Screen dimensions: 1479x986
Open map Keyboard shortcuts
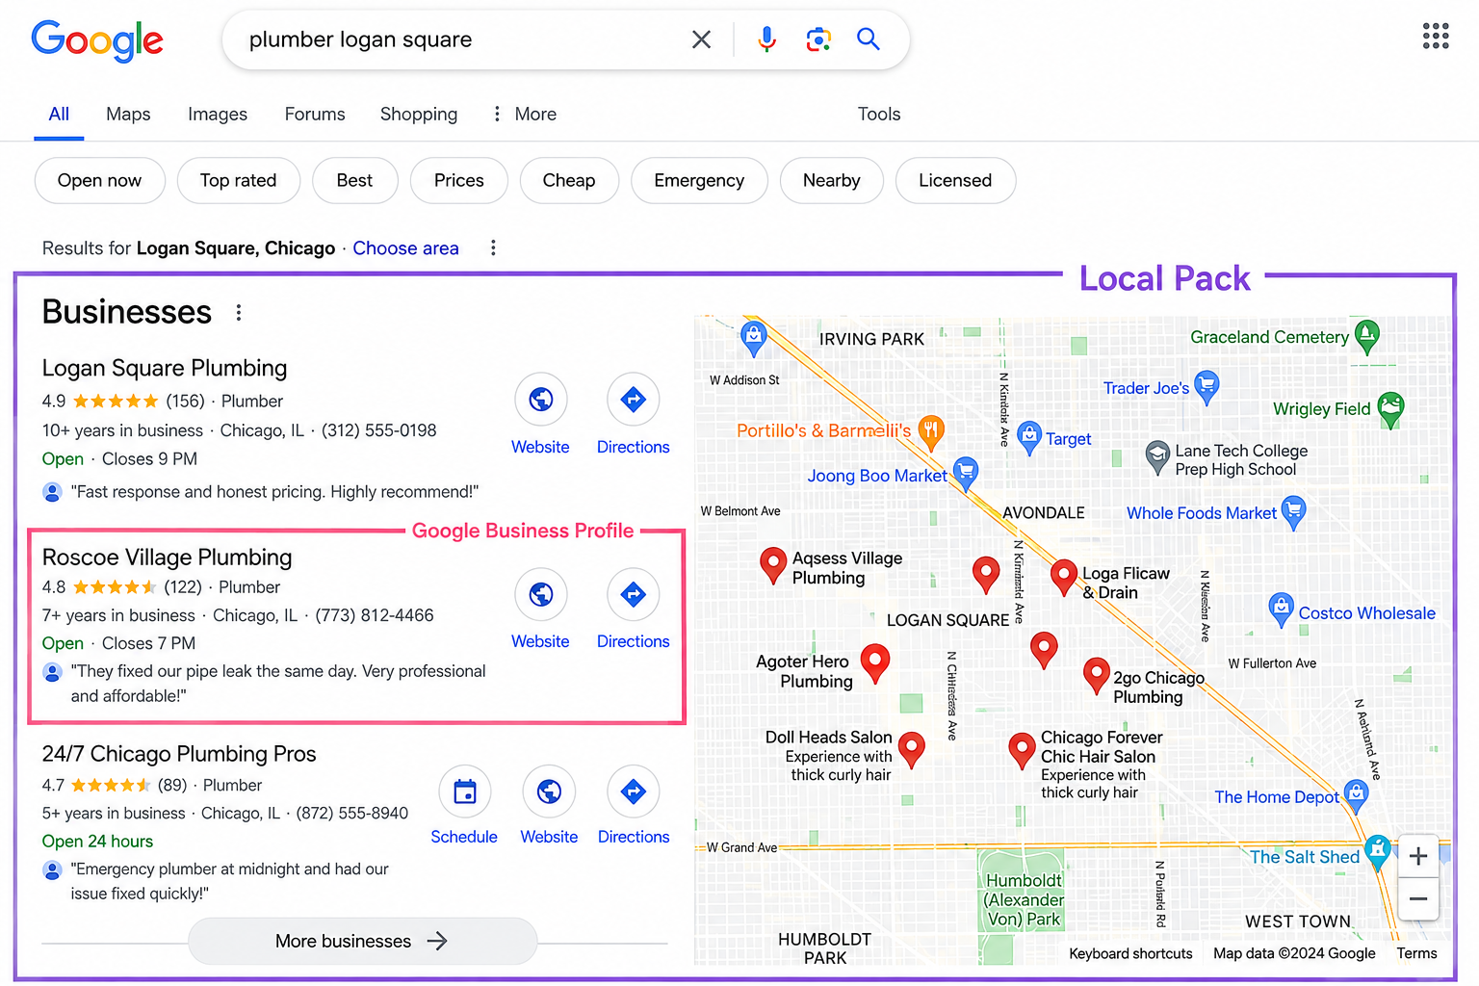pyautogui.click(x=1130, y=953)
